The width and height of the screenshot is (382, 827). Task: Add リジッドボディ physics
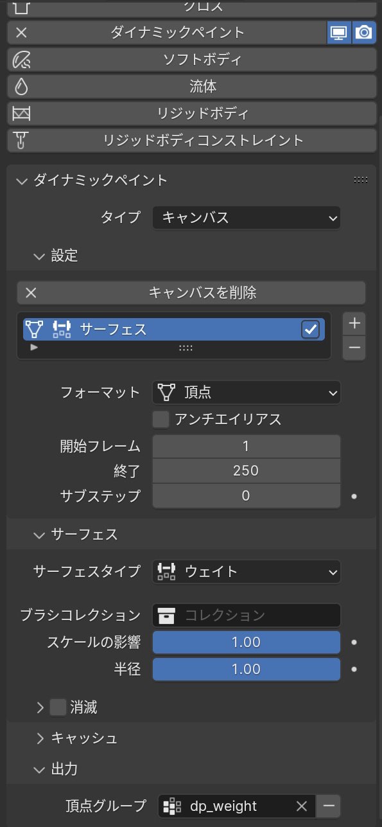coord(191,113)
